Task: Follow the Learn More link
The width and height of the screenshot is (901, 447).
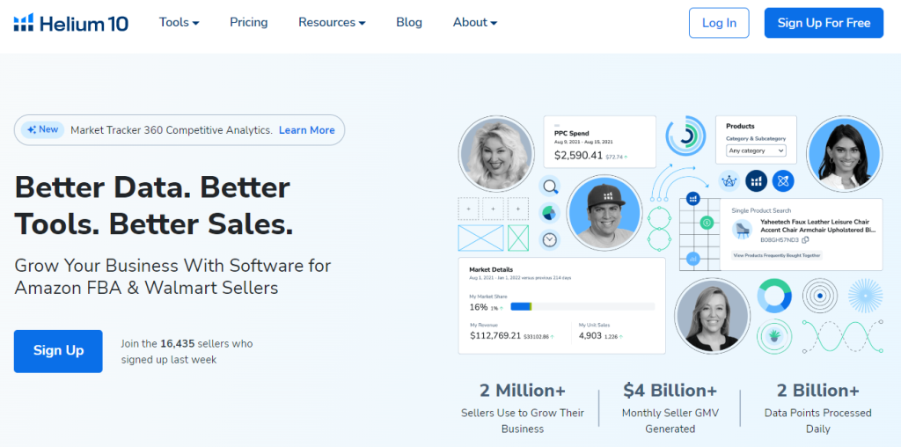Action: [306, 130]
